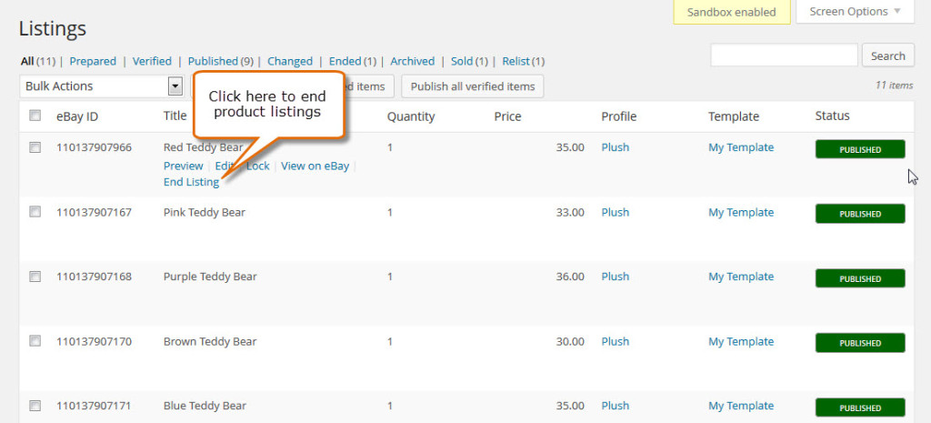The width and height of the screenshot is (931, 423).
Task: Tick the select-all checkbox in table header
Action: 35,116
